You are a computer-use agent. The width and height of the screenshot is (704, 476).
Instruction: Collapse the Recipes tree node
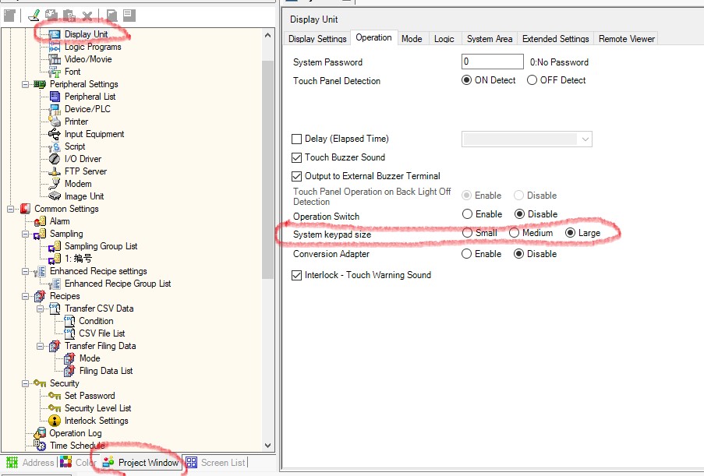(x=26, y=296)
